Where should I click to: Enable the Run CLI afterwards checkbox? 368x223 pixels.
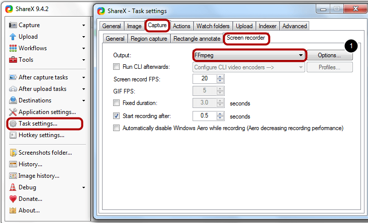pyautogui.click(x=117, y=67)
